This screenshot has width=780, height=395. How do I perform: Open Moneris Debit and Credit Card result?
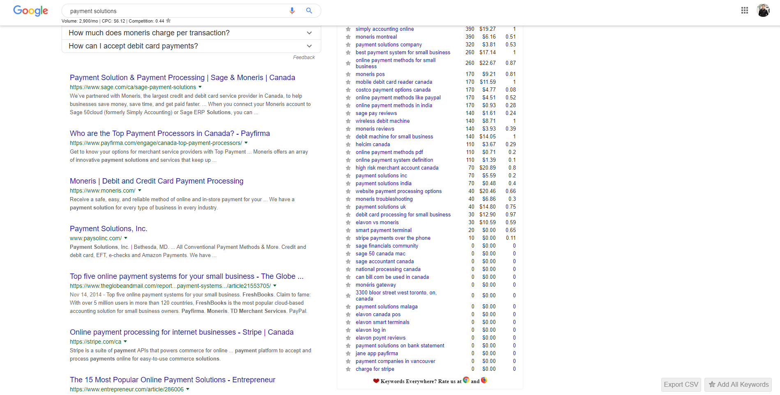tap(156, 181)
